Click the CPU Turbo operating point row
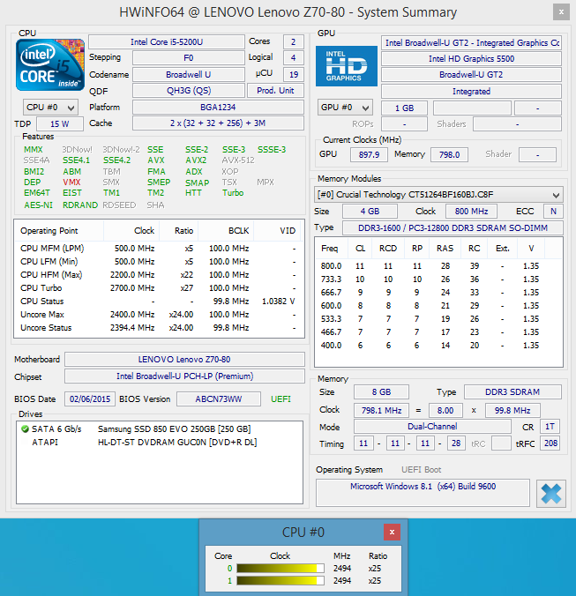This screenshot has height=596, width=576. [159, 287]
